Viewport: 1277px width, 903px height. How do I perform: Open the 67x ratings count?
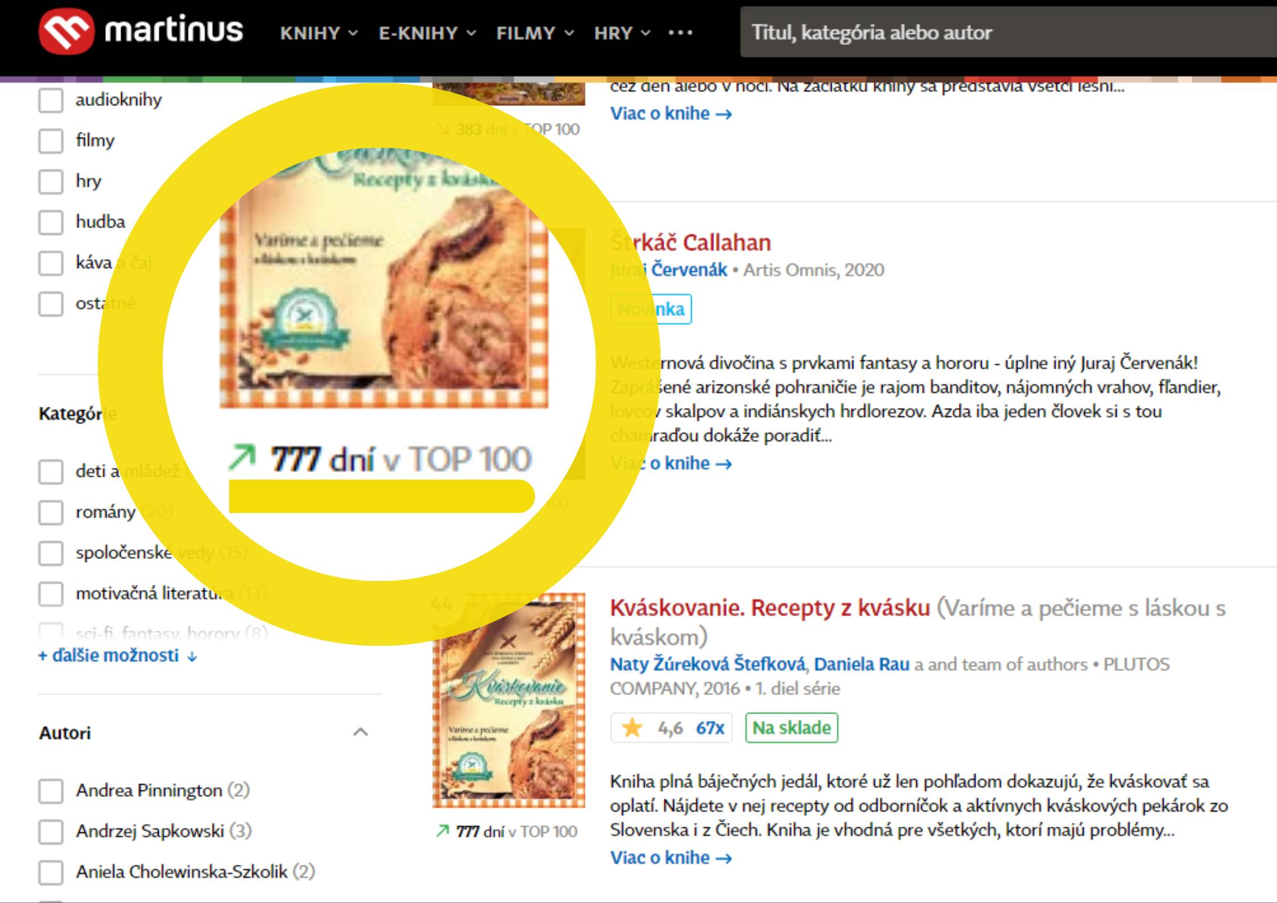(x=710, y=727)
